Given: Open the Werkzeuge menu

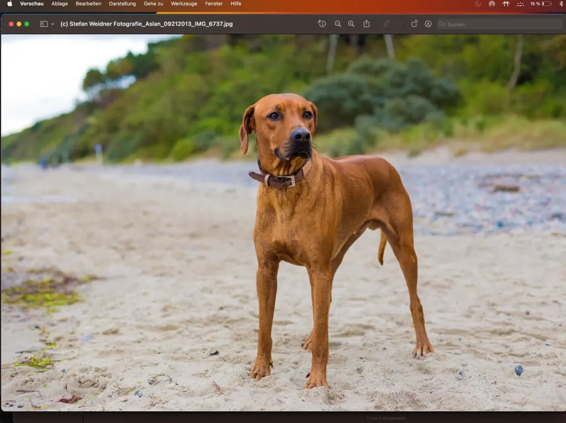Looking at the screenshot, I should pyautogui.click(x=184, y=4).
